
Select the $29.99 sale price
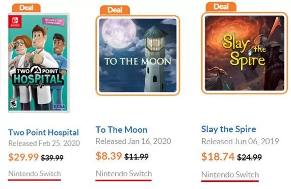click(x=23, y=157)
